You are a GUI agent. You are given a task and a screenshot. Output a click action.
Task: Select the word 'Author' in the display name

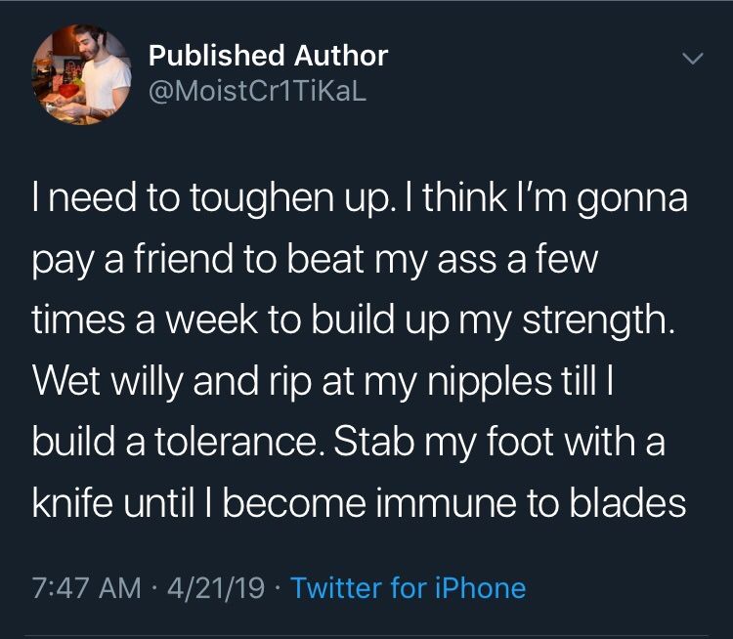coord(341,56)
